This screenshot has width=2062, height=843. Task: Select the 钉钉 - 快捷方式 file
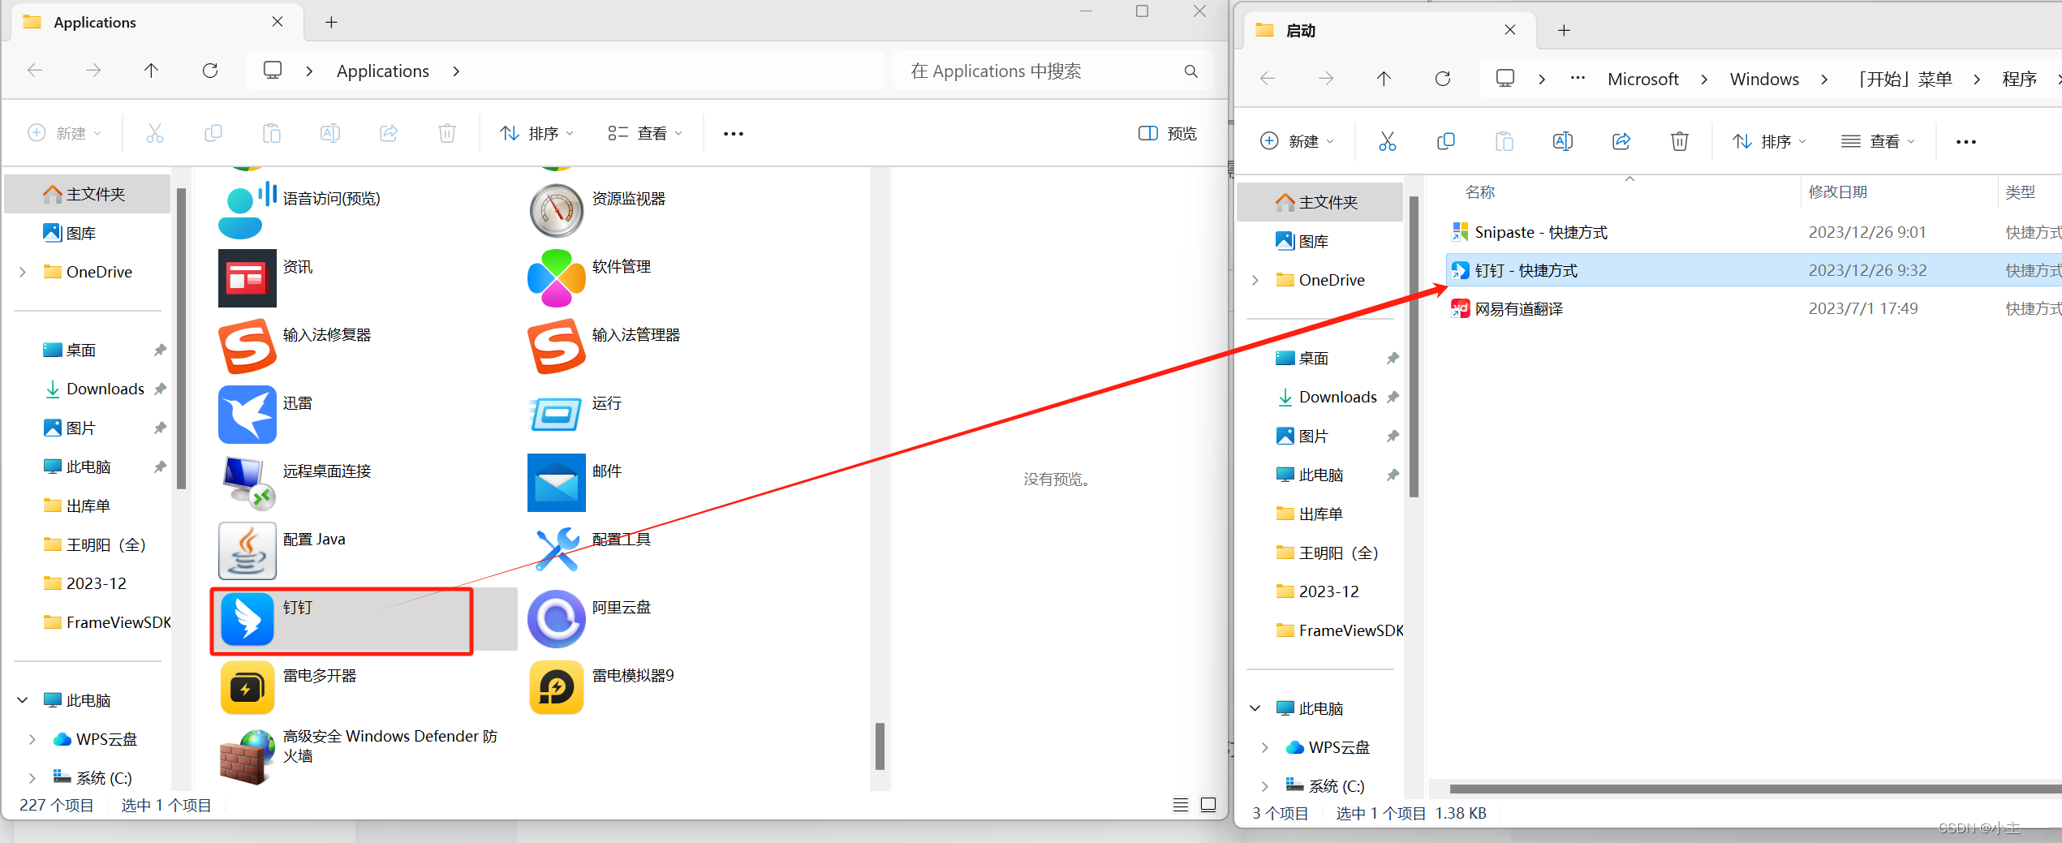point(1755,270)
